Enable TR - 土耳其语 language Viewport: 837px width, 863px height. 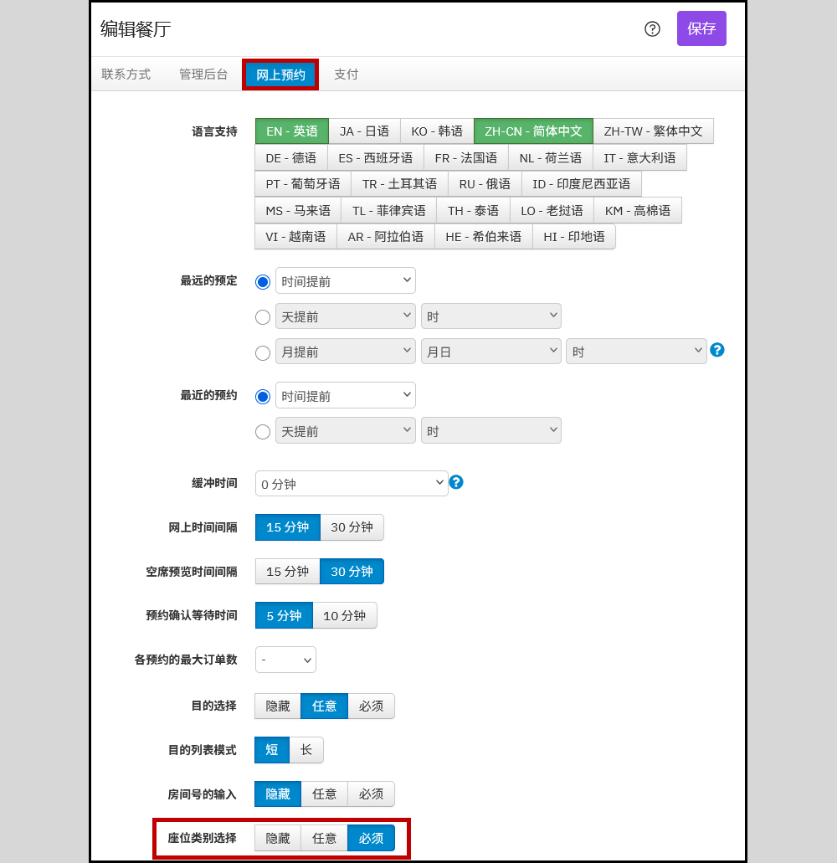click(399, 184)
